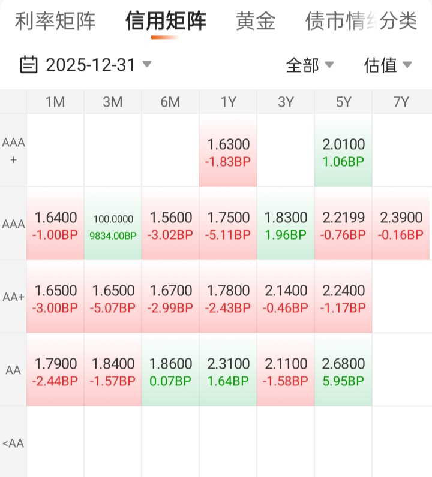Open the 估值 dropdown selector
Image resolution: width=432 pixels, height=477 pixels.
coord(388,65)
